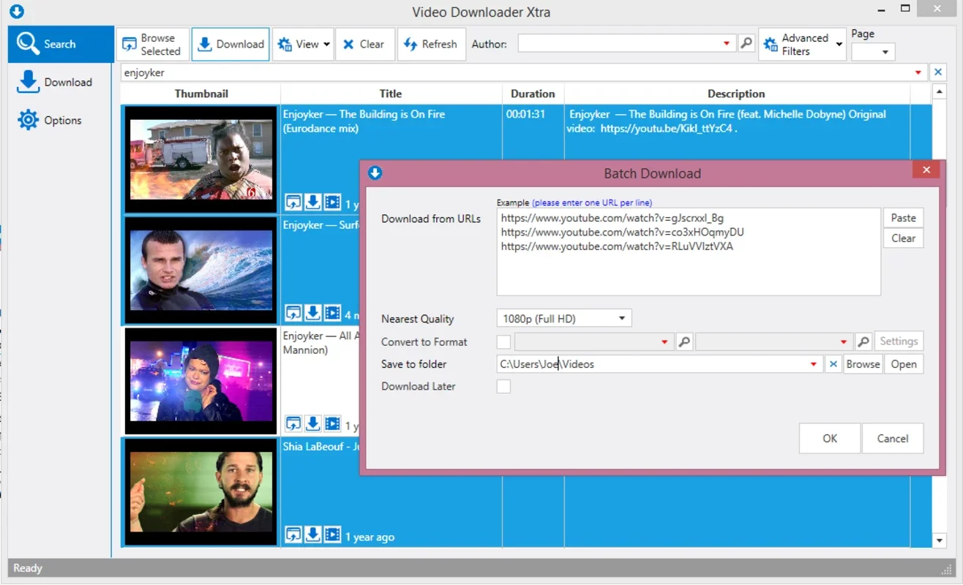This screenshot has height=585, width=963.
Task: Click the Open folder button
Action: click(x=904, y=364)
